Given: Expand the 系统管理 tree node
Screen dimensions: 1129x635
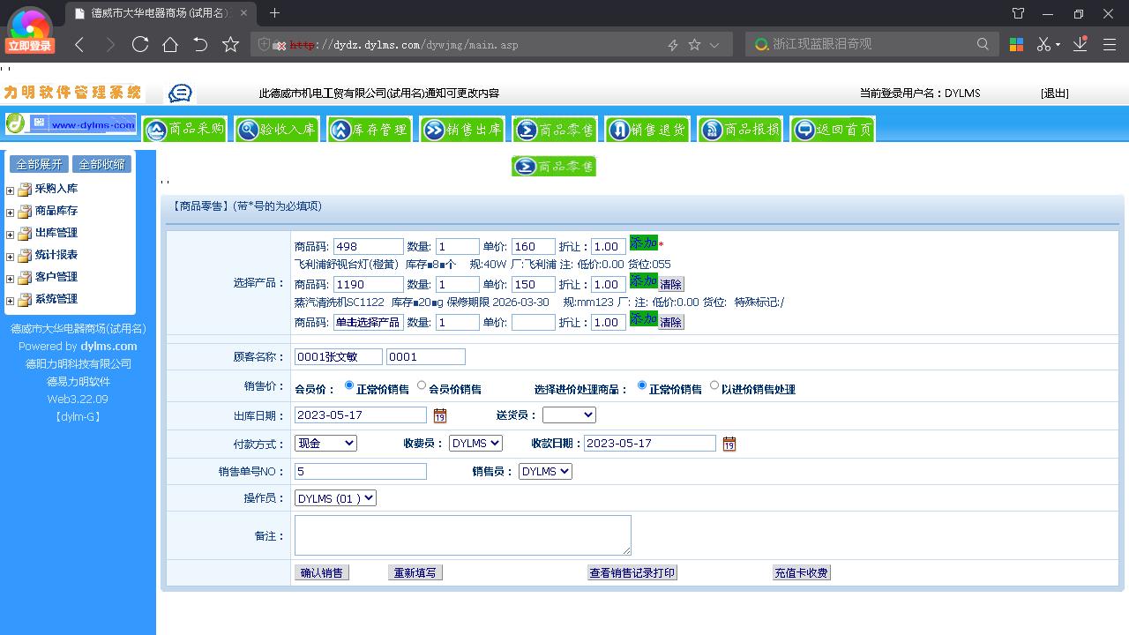Looking at the screenshot, I should (x=9, y=299).
